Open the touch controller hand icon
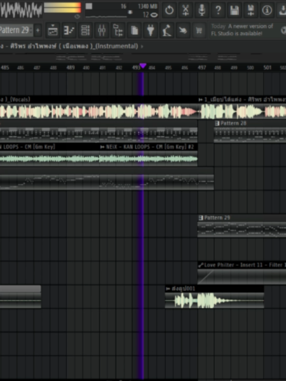Screen dimensions: 286x381 point(183,31)
